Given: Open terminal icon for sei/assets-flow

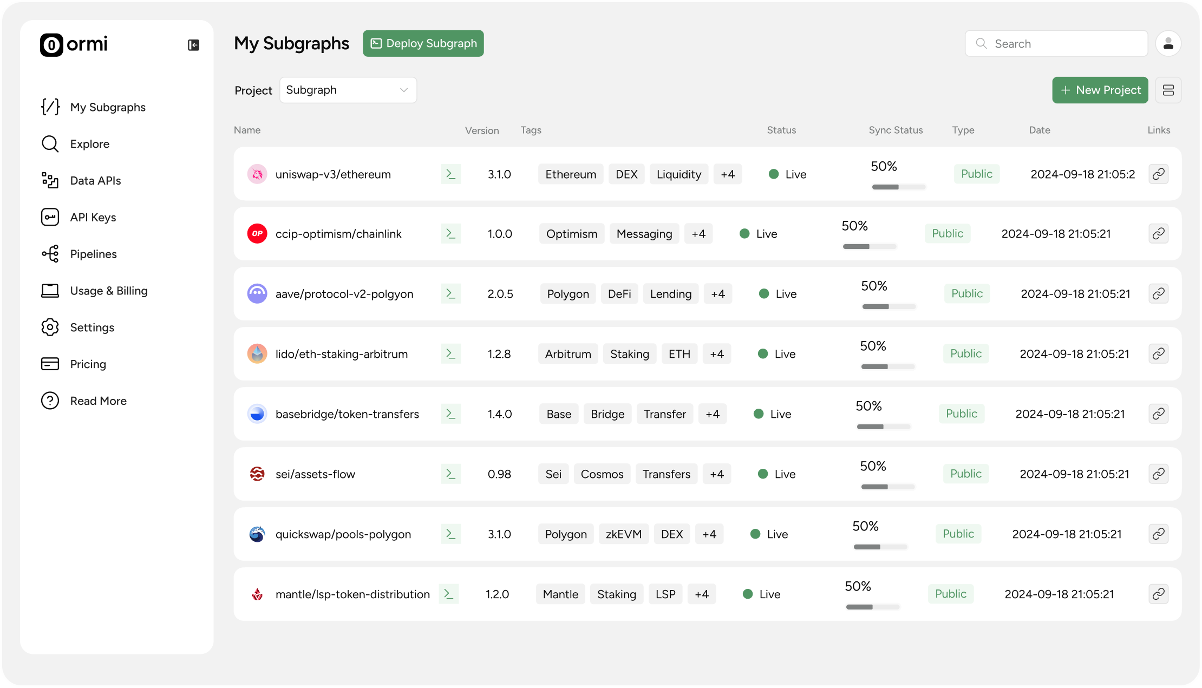Looking at the screenshot, I should coord(450,474).
